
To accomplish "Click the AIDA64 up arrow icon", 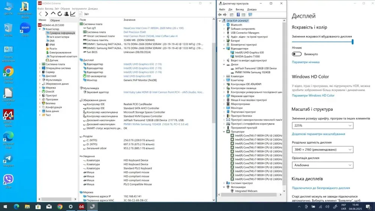I will click(53, 14).
